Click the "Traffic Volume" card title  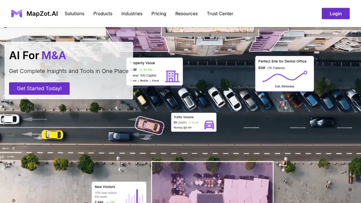coord(184,117)
